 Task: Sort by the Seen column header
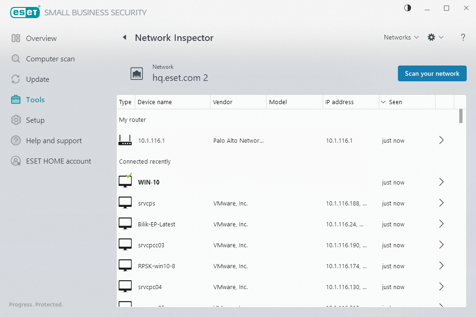(395, 102)
